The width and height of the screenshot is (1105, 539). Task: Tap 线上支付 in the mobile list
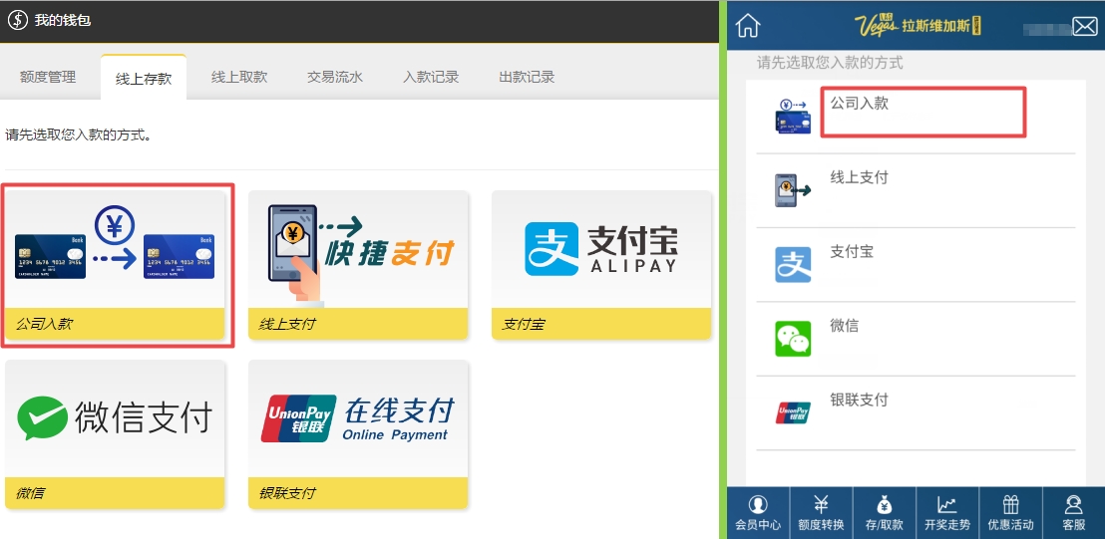(x=859, y=178)
